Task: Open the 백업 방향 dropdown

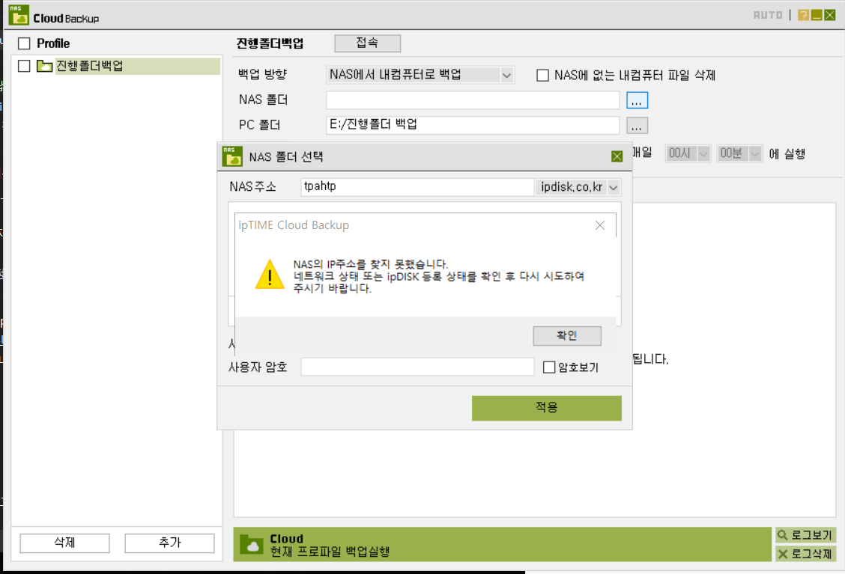Action: click(420, 74)
